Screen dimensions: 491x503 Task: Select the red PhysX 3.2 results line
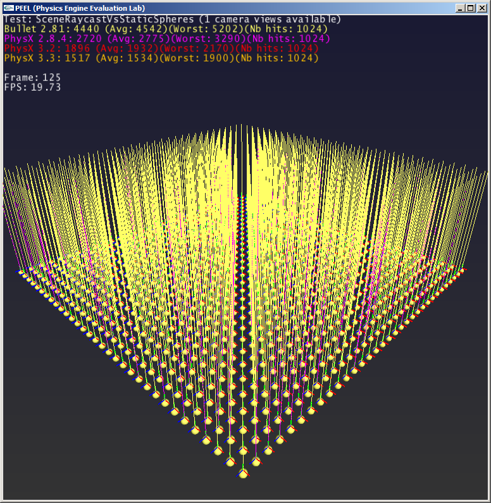(x=161, y=49)
